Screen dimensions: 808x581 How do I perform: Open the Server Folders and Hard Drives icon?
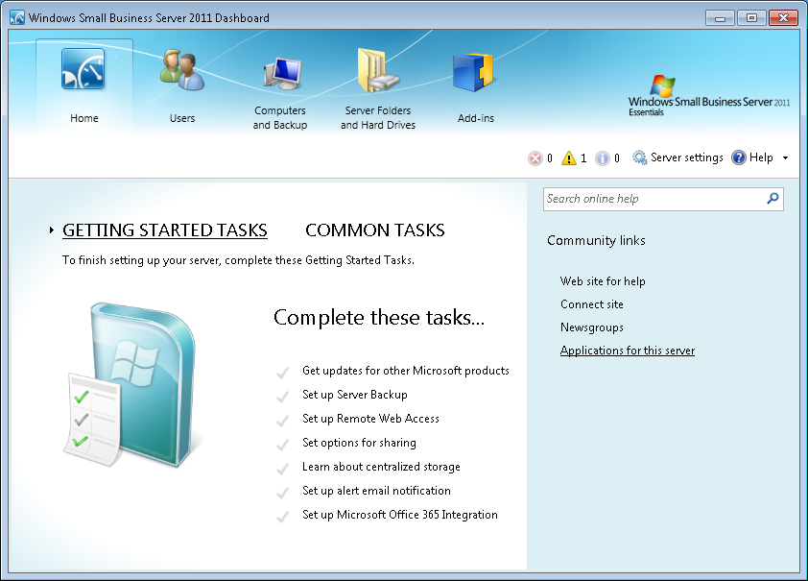click(378, 71)
